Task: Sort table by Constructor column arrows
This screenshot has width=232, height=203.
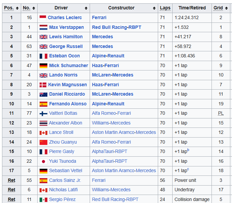Action: point(154,8)
